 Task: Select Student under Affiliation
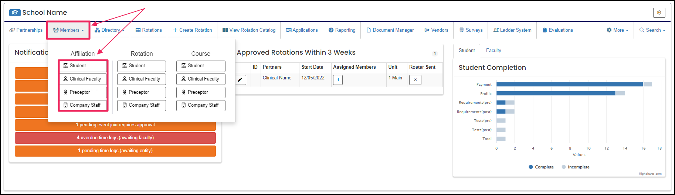pos(83,66)
